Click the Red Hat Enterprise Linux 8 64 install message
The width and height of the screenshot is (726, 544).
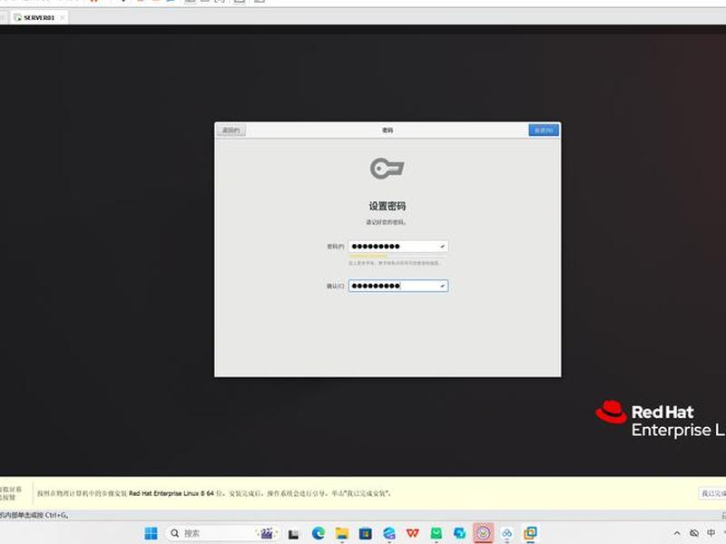coord(214,493)
